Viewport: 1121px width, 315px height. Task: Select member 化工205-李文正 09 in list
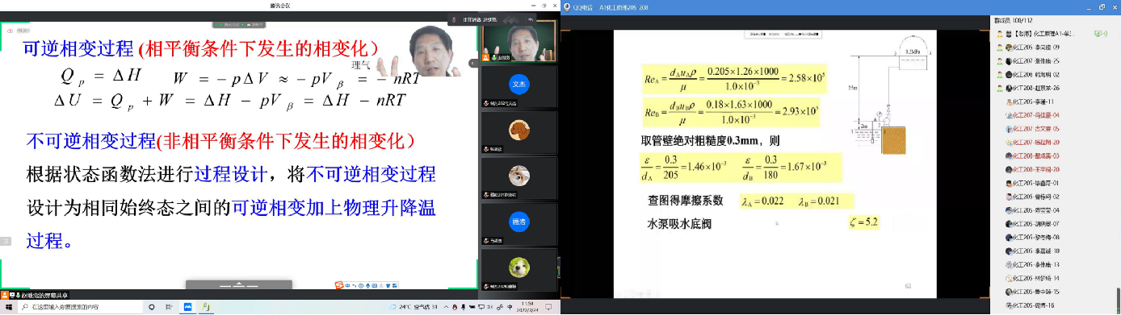click(x=1041, y=48)
